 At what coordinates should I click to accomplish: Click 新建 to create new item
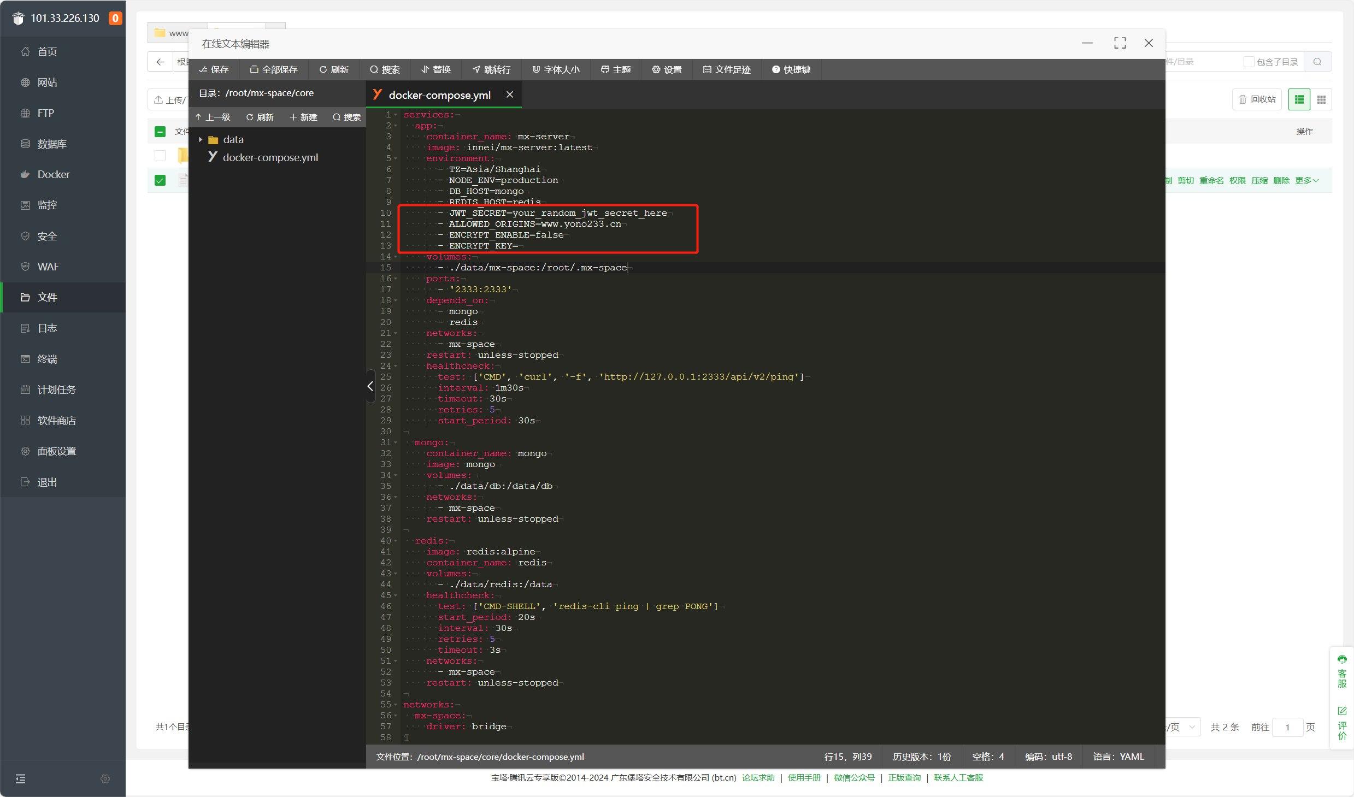tap(303, 117)
